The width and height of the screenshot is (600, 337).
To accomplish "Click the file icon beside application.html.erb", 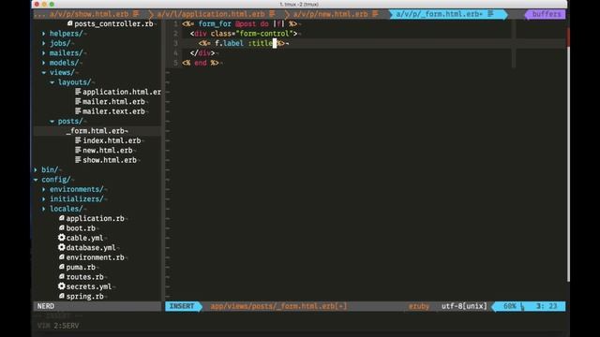I will pos(78,92).
